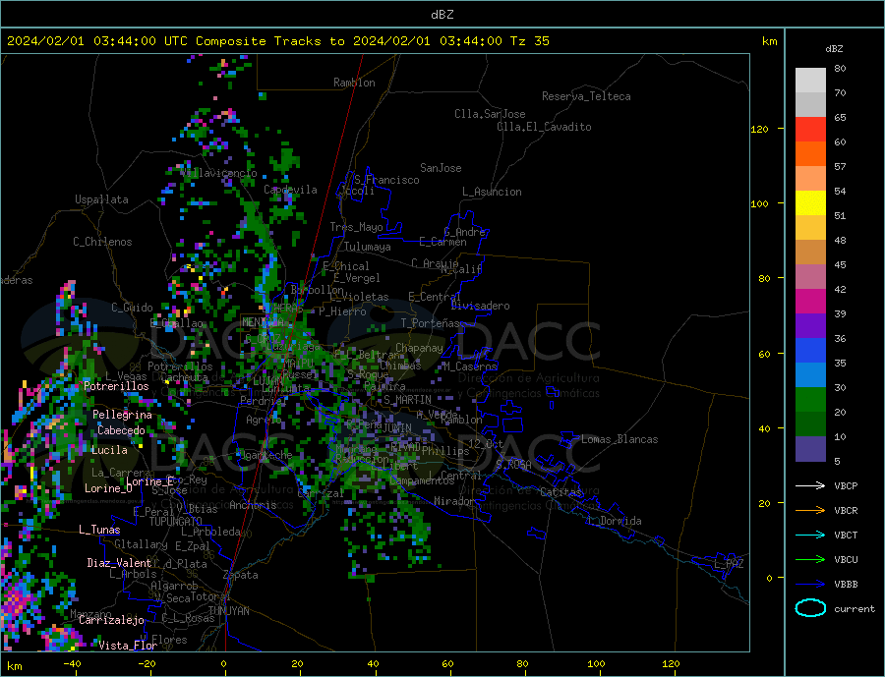Click the Zapata place label

241,576
